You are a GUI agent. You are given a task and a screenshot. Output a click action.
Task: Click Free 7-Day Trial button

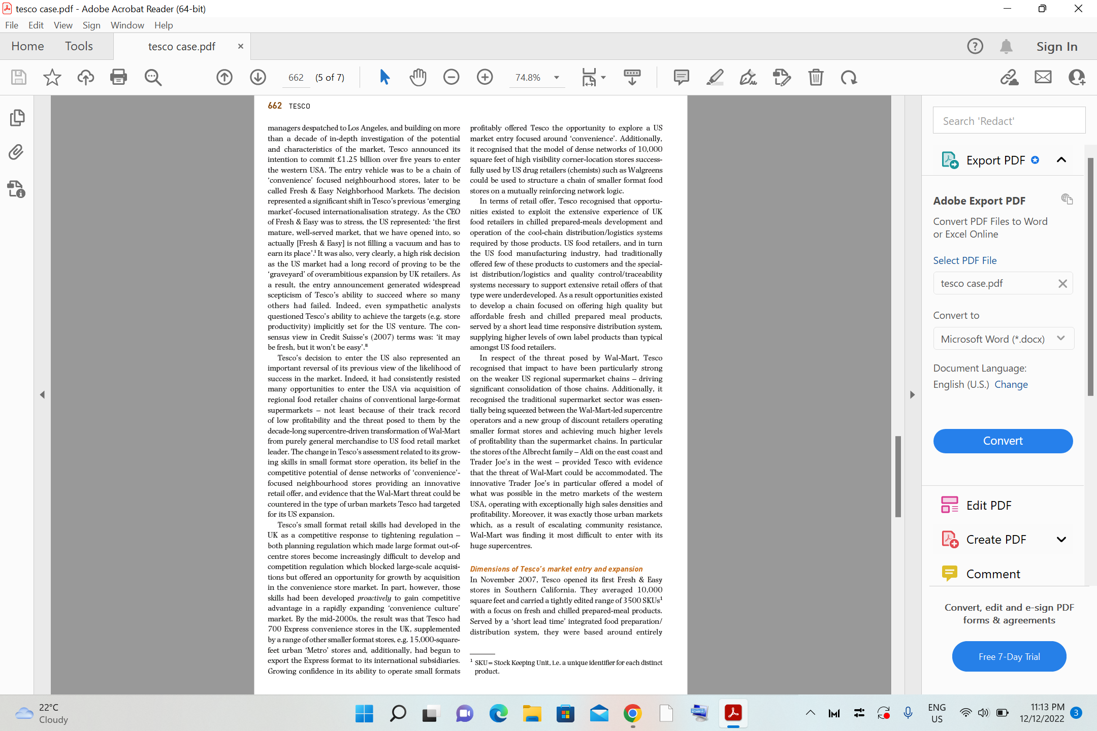1009,656
